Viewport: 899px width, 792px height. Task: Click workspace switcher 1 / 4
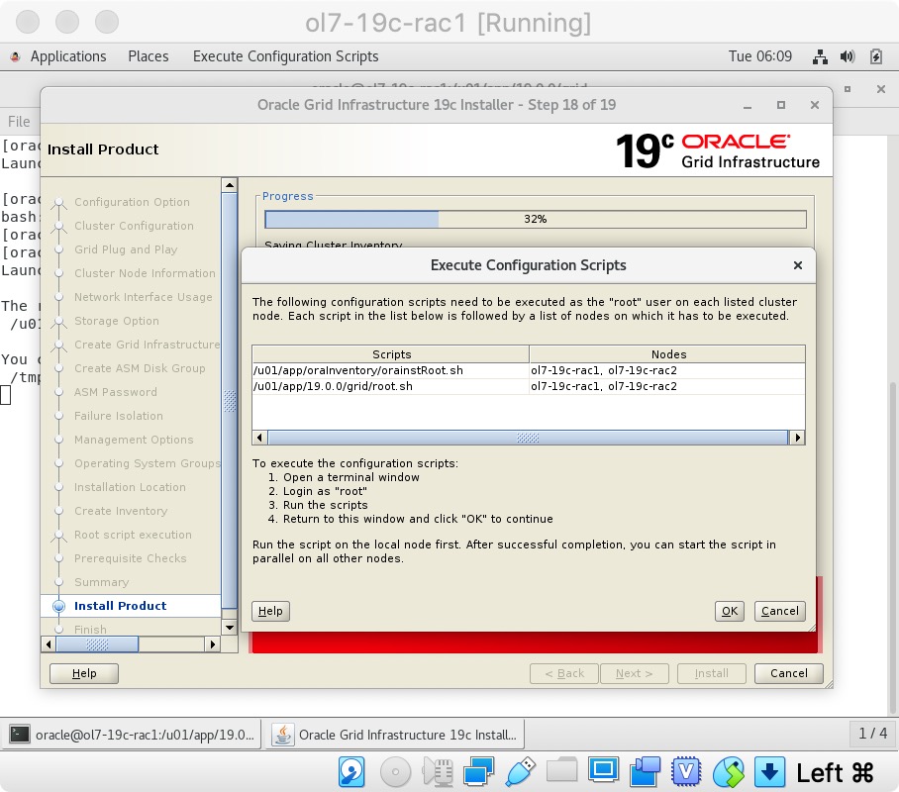[x=872, y=733]
